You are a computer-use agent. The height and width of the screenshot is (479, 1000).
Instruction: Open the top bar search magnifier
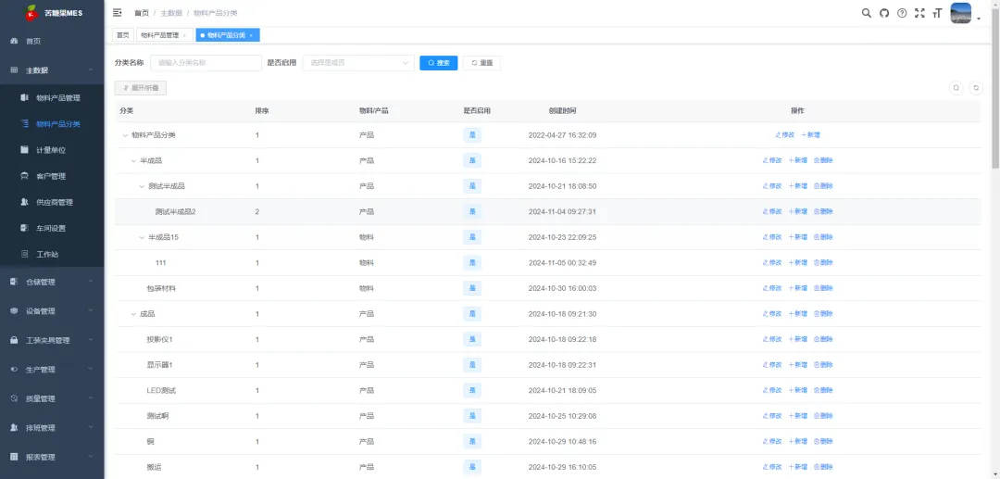click(867, 13)
